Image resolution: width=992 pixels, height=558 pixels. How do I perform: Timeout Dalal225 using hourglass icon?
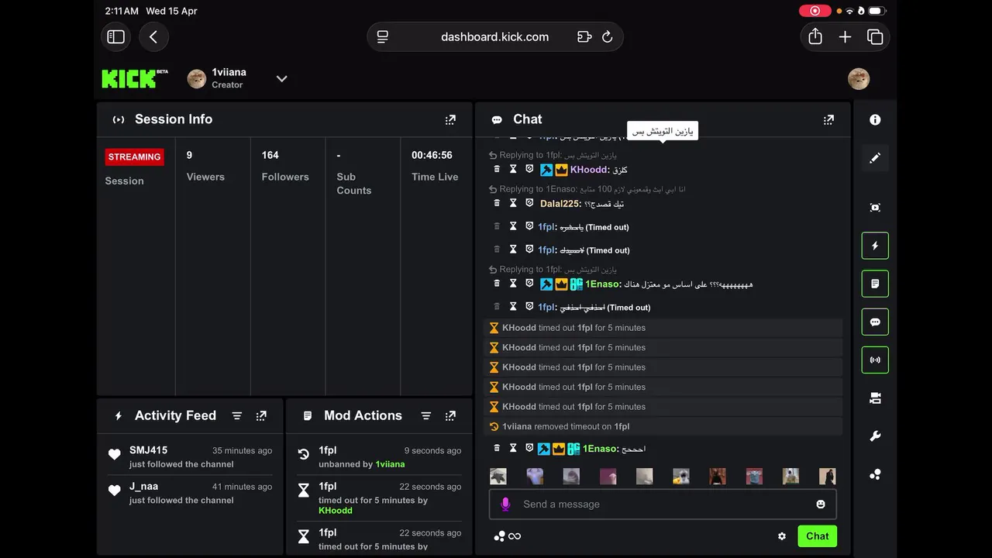(513, 203)
